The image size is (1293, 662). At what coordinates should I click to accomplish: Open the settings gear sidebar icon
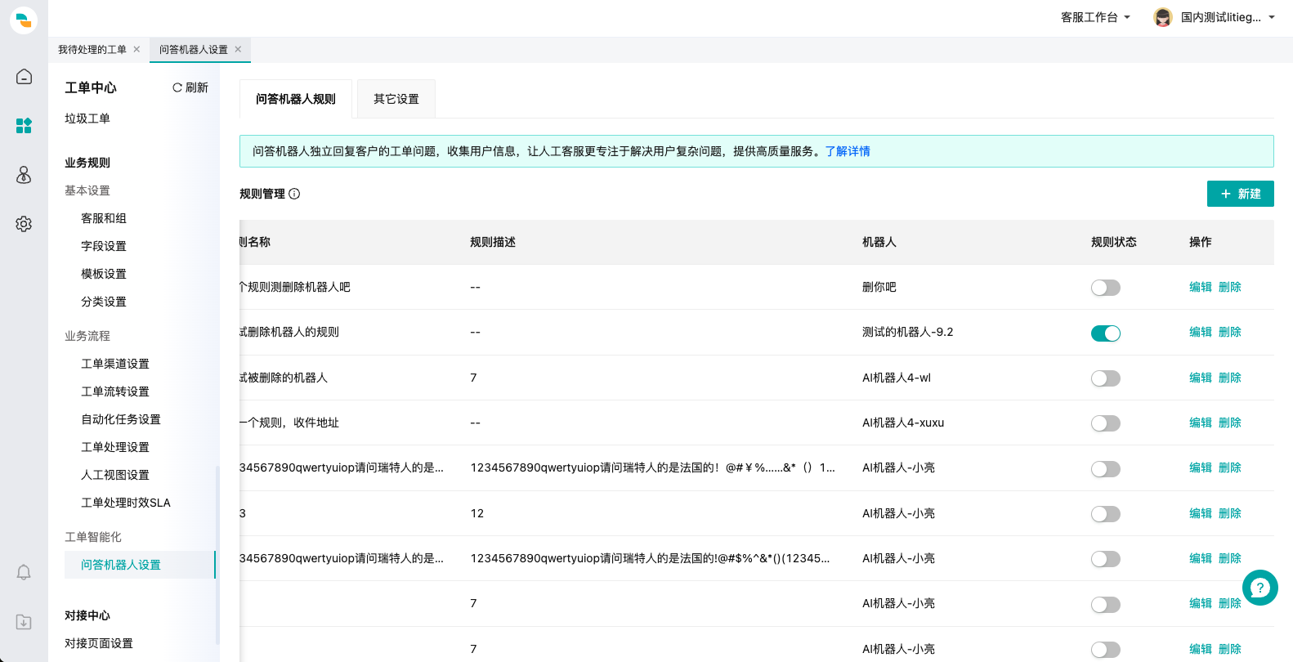(x=24, y=224)
